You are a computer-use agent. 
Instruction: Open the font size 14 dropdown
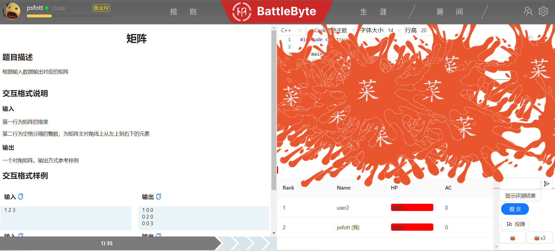394,30
